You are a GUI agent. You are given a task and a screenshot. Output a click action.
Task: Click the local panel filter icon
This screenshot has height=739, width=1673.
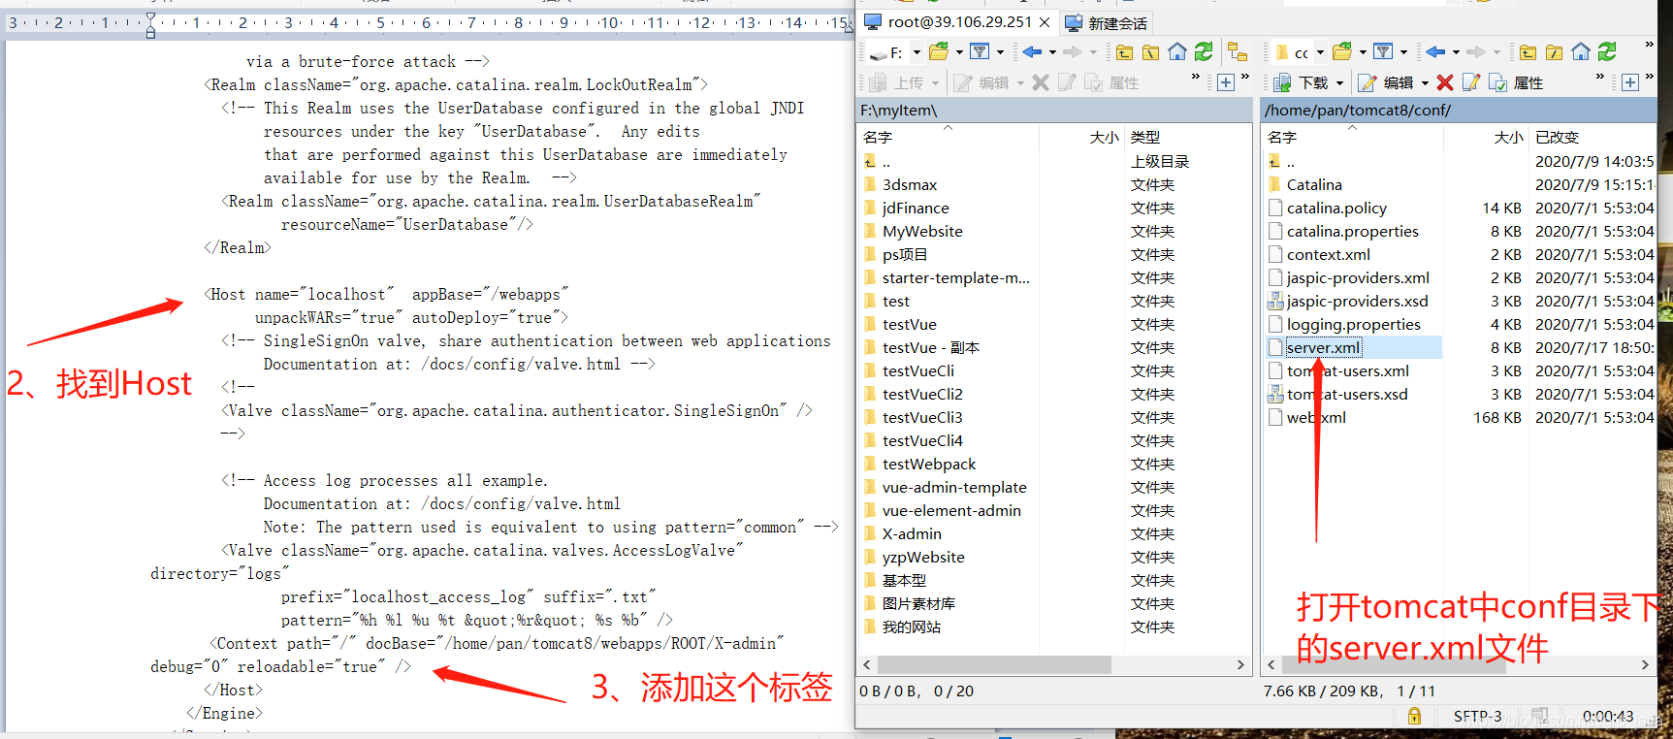pyautogui.click(x=980, y=51)
